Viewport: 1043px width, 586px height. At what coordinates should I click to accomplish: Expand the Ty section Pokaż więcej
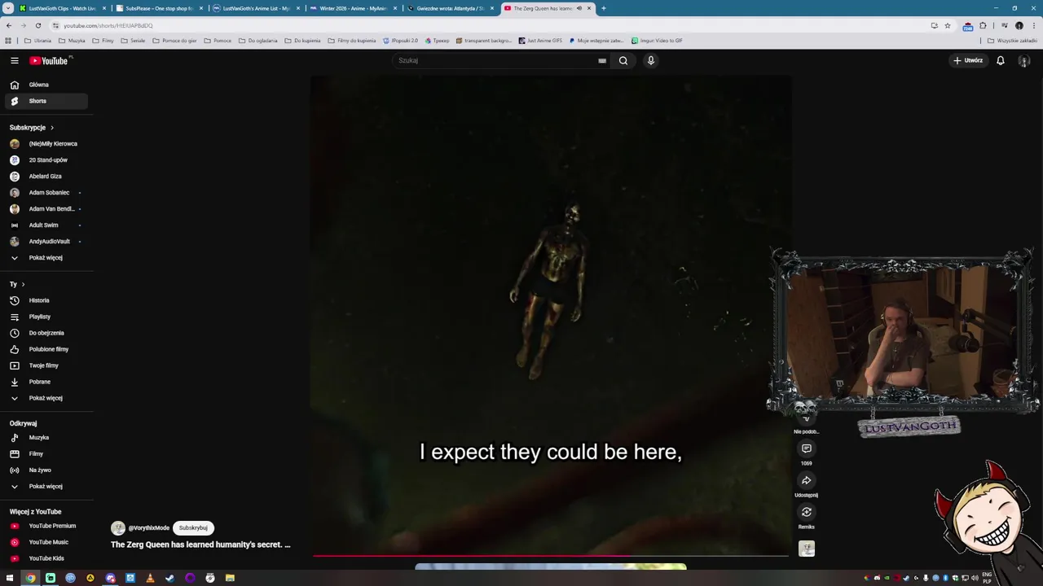(x=46, y=398)
